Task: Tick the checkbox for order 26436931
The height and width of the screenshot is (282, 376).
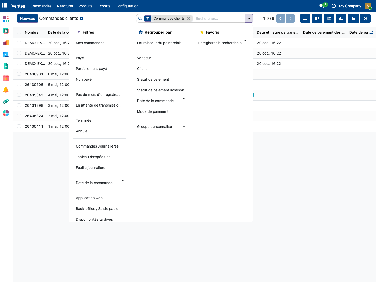Action: click(19, 74)
